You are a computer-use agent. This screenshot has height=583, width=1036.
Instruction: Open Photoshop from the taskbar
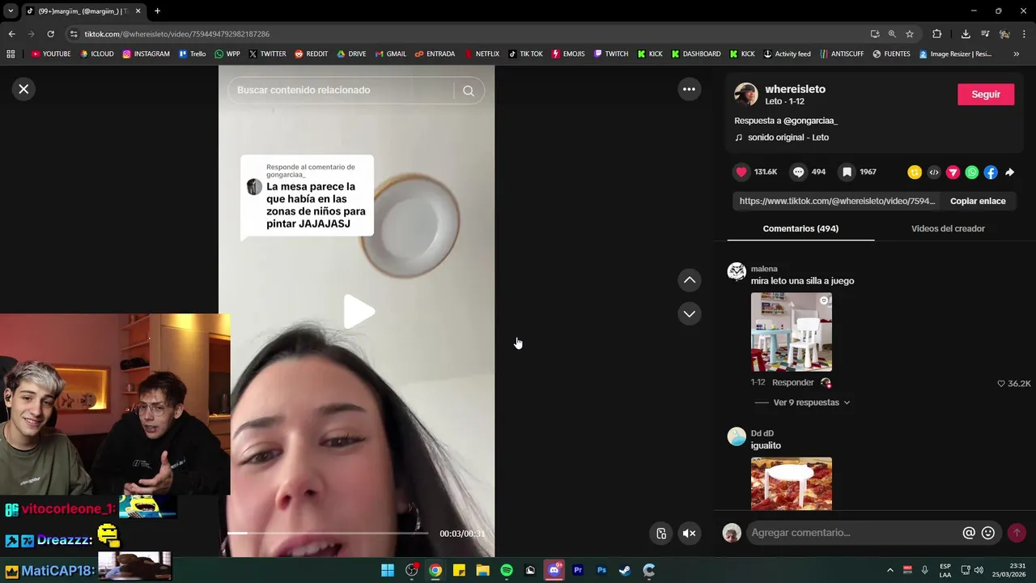tap(601, 570)
